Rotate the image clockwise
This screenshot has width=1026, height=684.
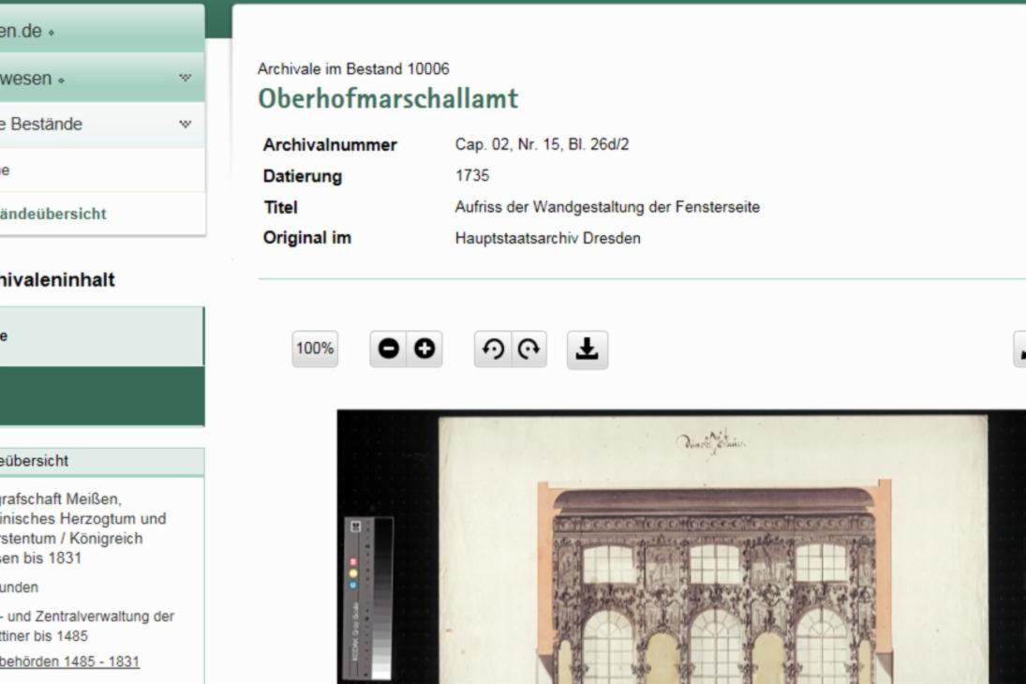click(528, 349)
